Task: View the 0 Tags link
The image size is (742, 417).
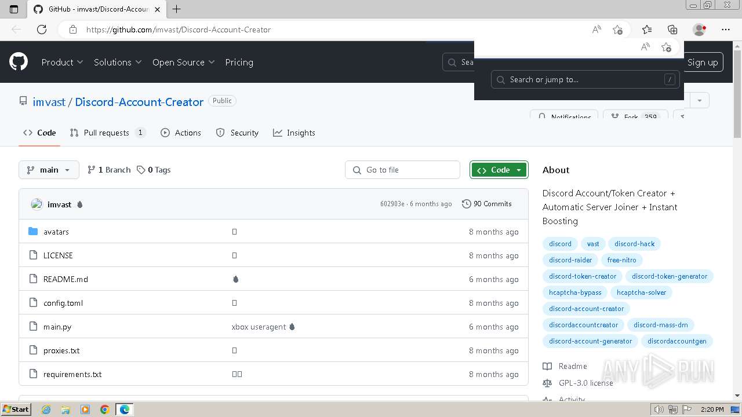Action: [154, 170]
